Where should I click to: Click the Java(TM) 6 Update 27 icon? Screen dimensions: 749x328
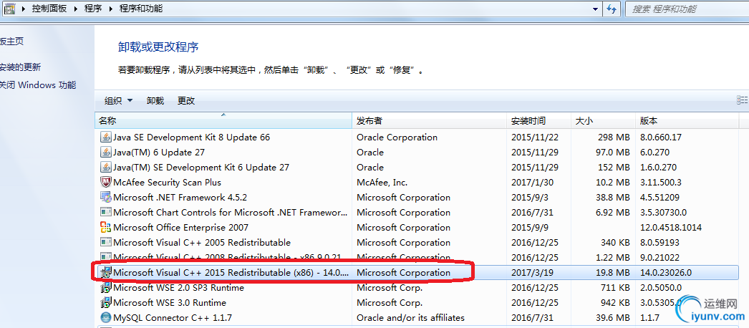[105, 153]
